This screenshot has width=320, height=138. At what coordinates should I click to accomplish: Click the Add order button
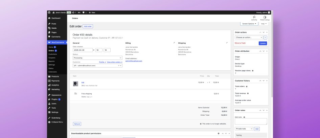click(88, 26)
